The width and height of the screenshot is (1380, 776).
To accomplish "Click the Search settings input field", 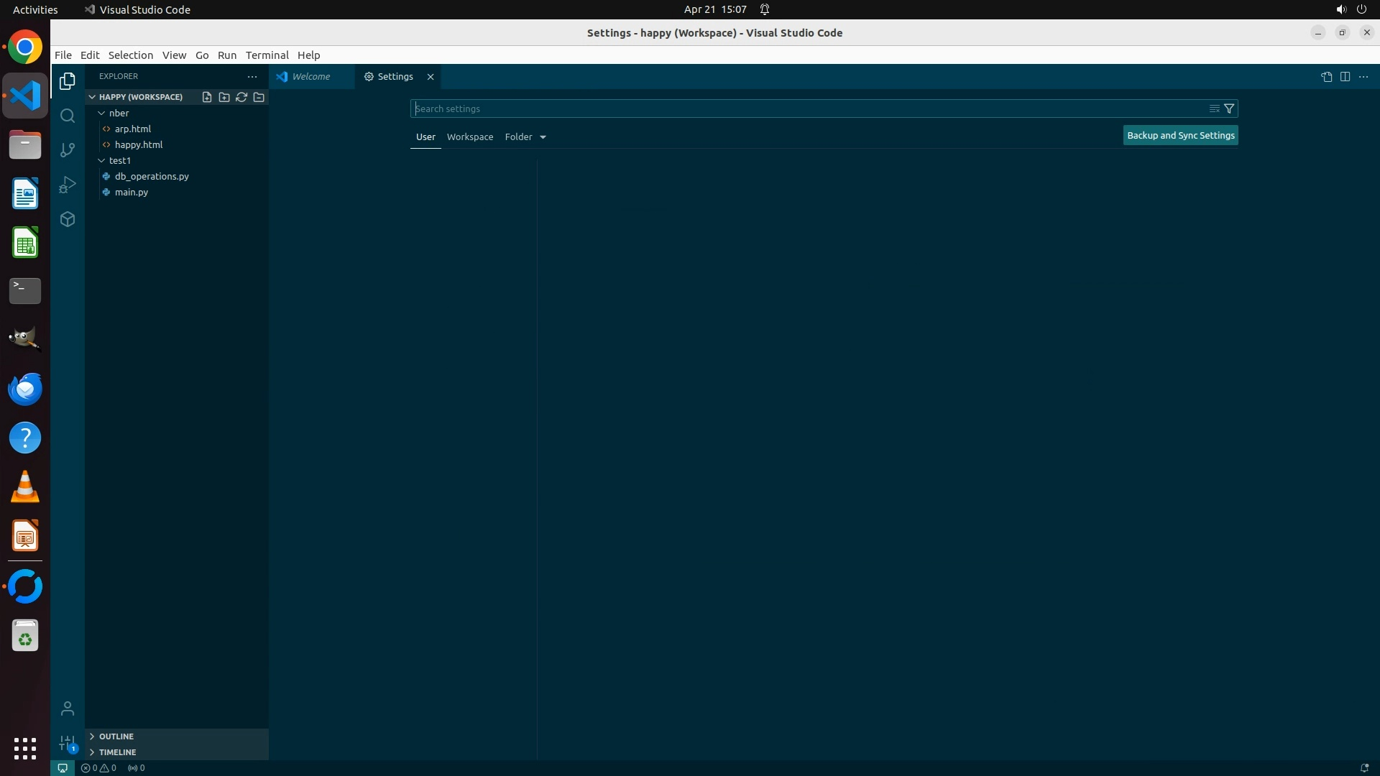I will 805,109.
